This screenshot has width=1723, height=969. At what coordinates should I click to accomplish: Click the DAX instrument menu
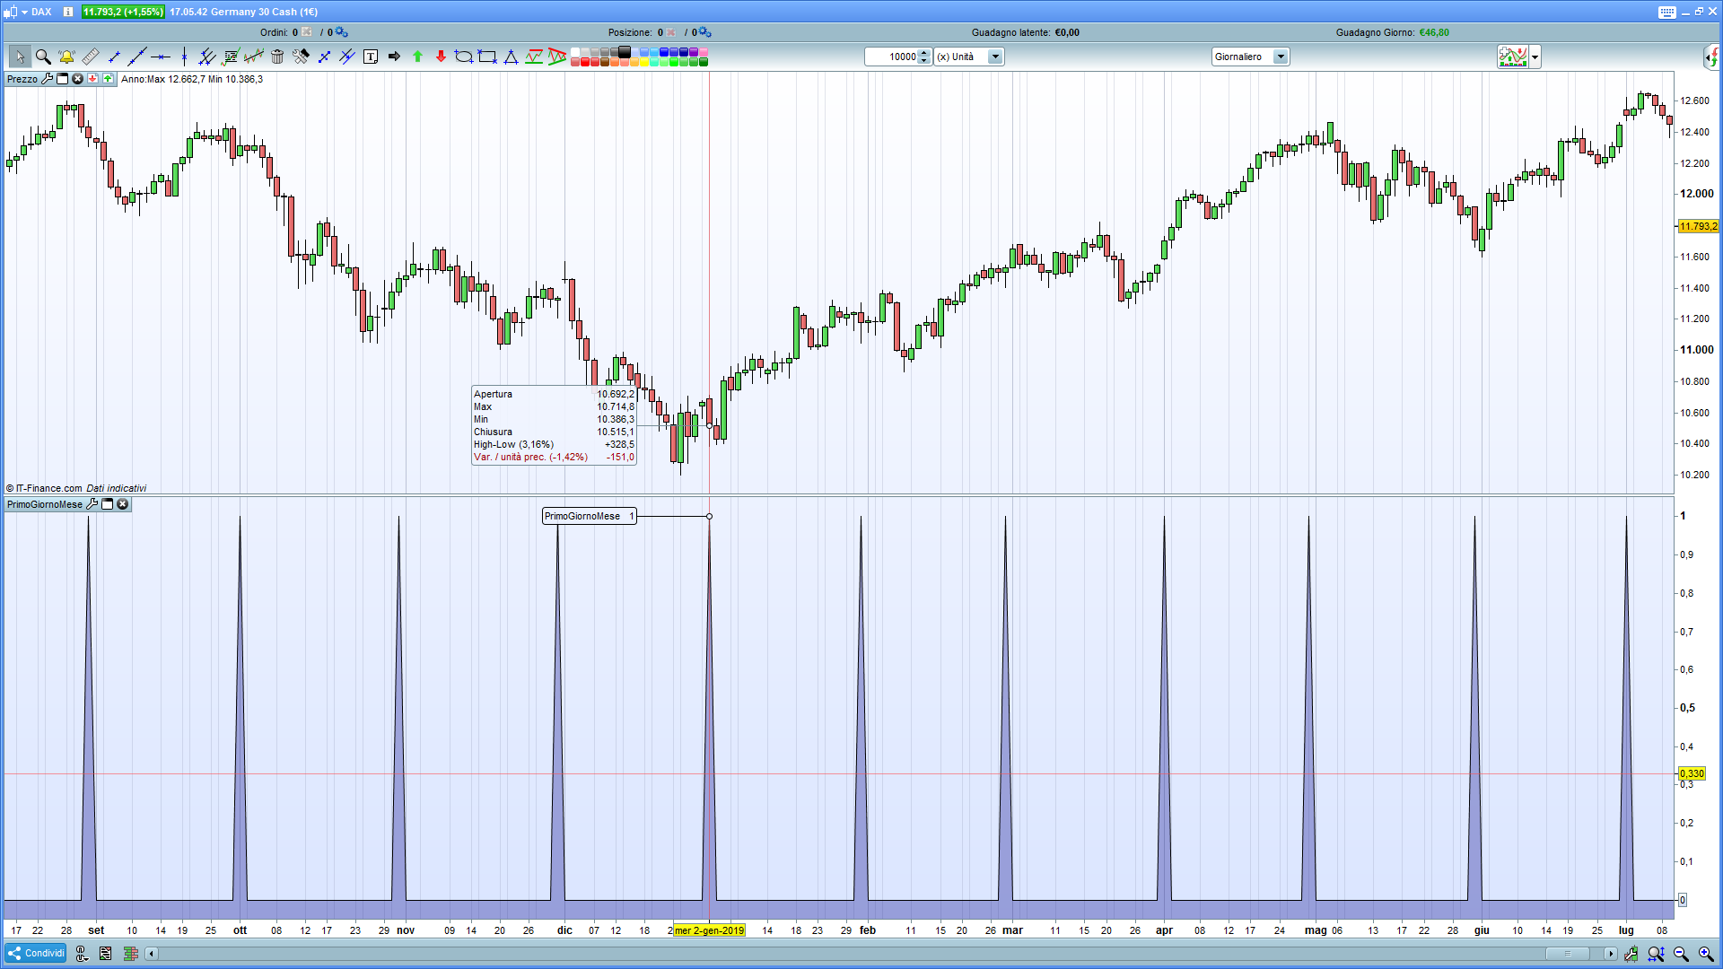click(41, 12)
